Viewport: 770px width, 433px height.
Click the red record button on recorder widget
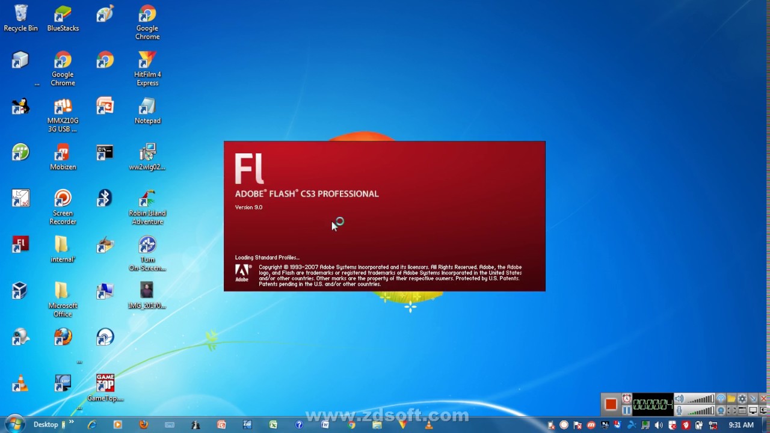point(611,405)
